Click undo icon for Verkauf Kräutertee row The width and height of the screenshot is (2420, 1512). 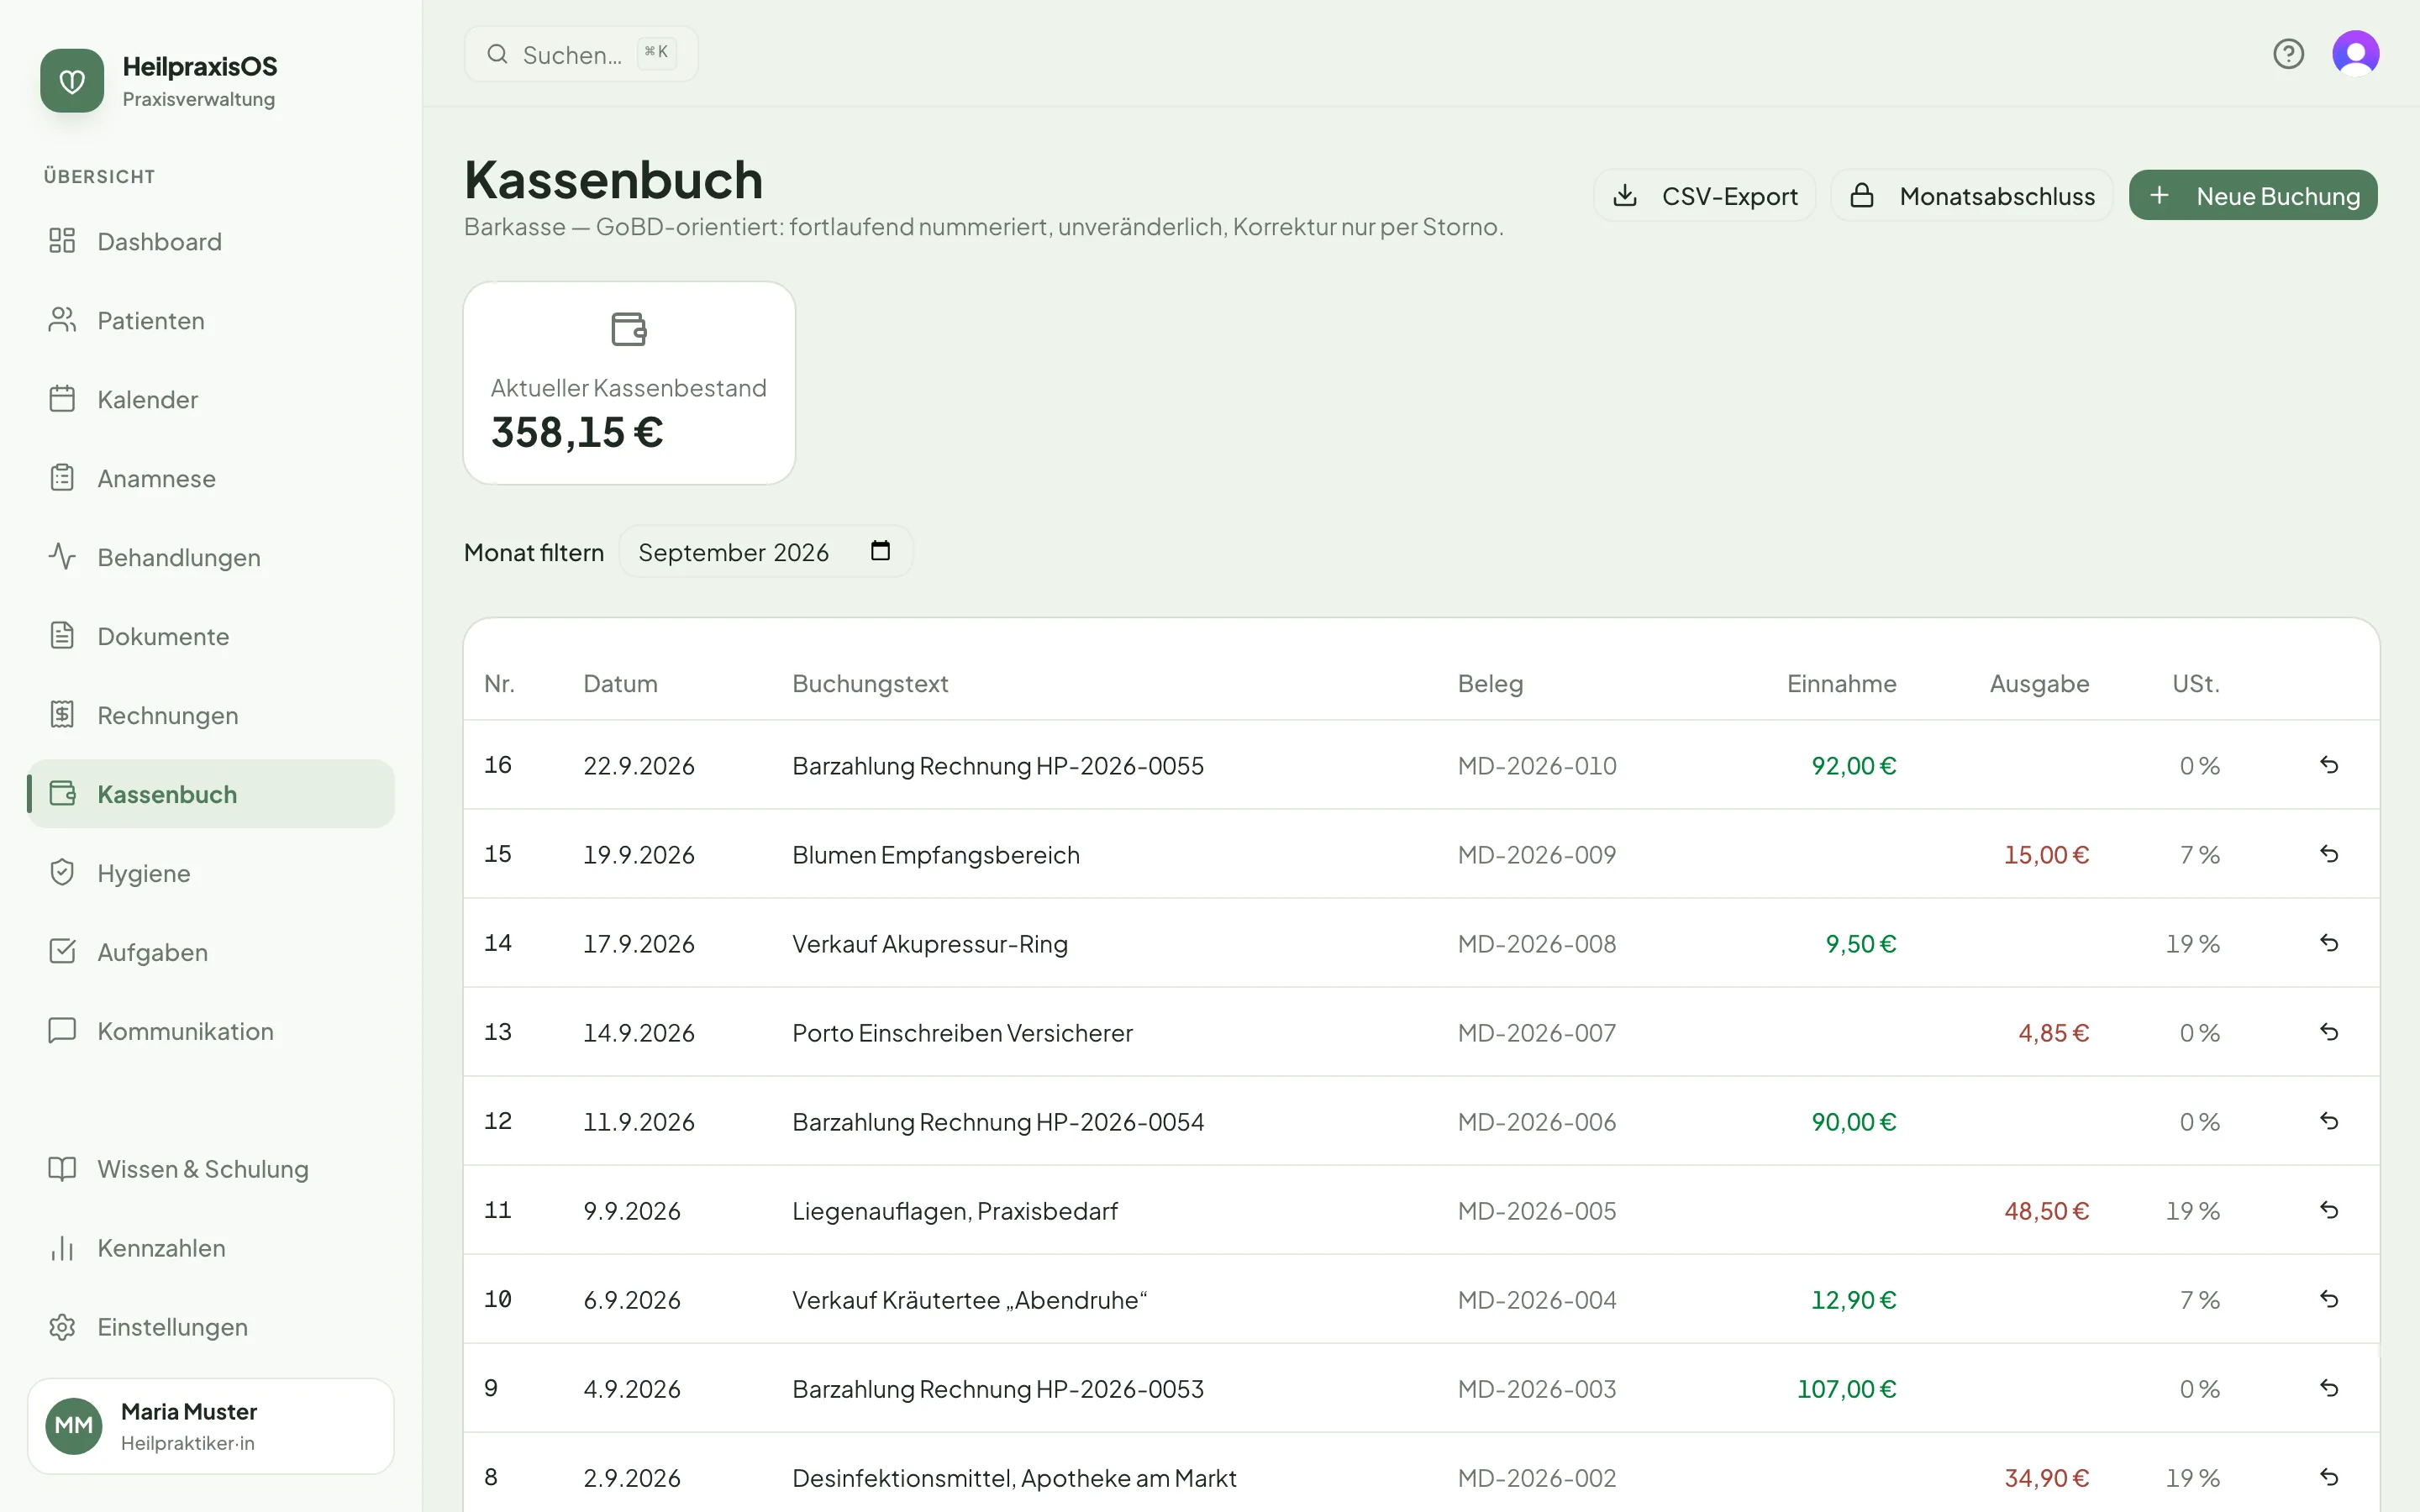(2329, 1299)
